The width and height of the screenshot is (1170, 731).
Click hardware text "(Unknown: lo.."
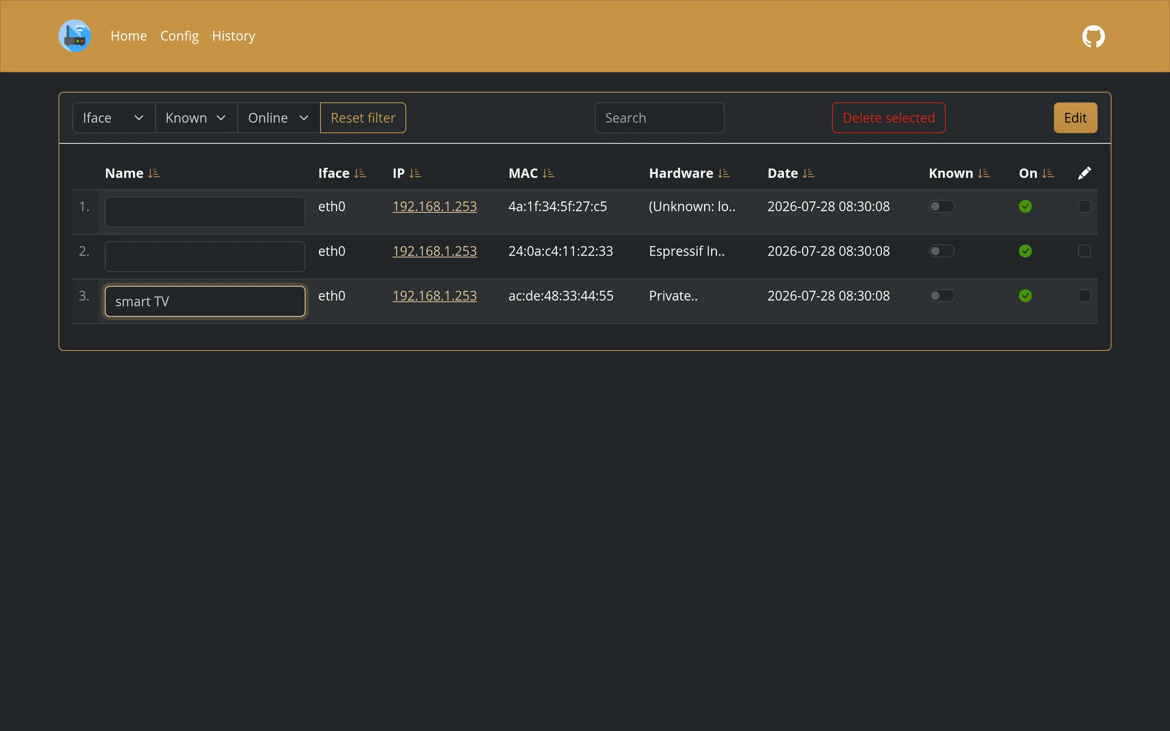pyautogui.click(x=692, y=206)
